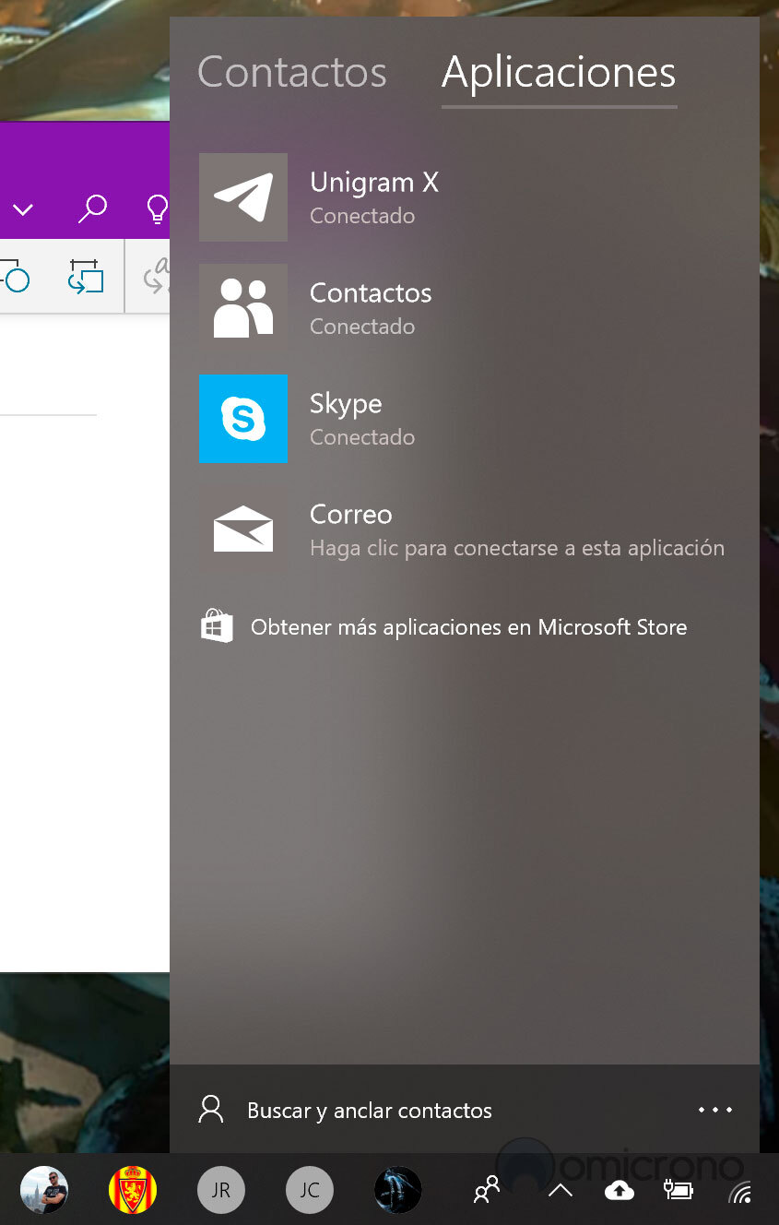Click the battery power tray icon
This screenshot has width=779, height=1225.
[679, 1191]
